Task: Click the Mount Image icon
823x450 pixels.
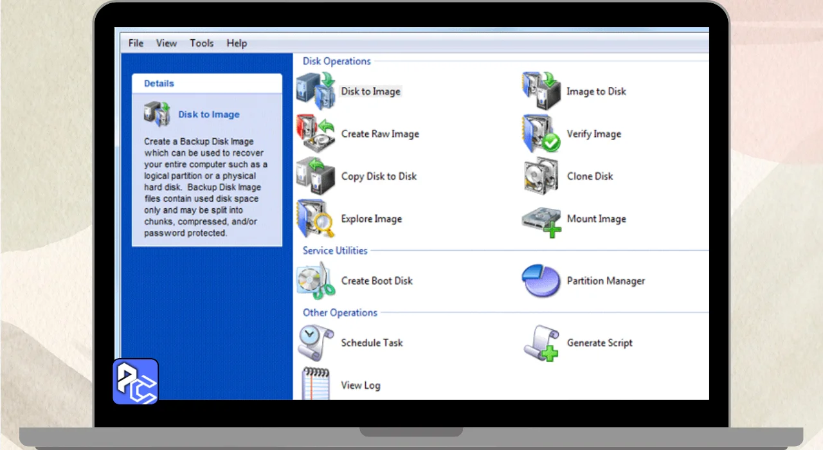Action: [x=541, y=222]
